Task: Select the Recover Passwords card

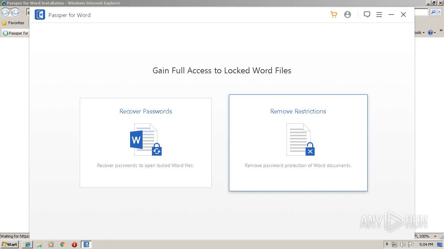Action: click(x=146, y=143)
